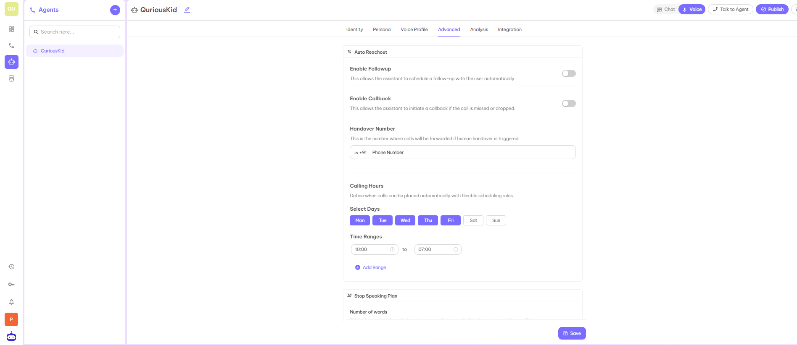
Task: Click the QU workspace logo
Action: (x=11, y=9)
